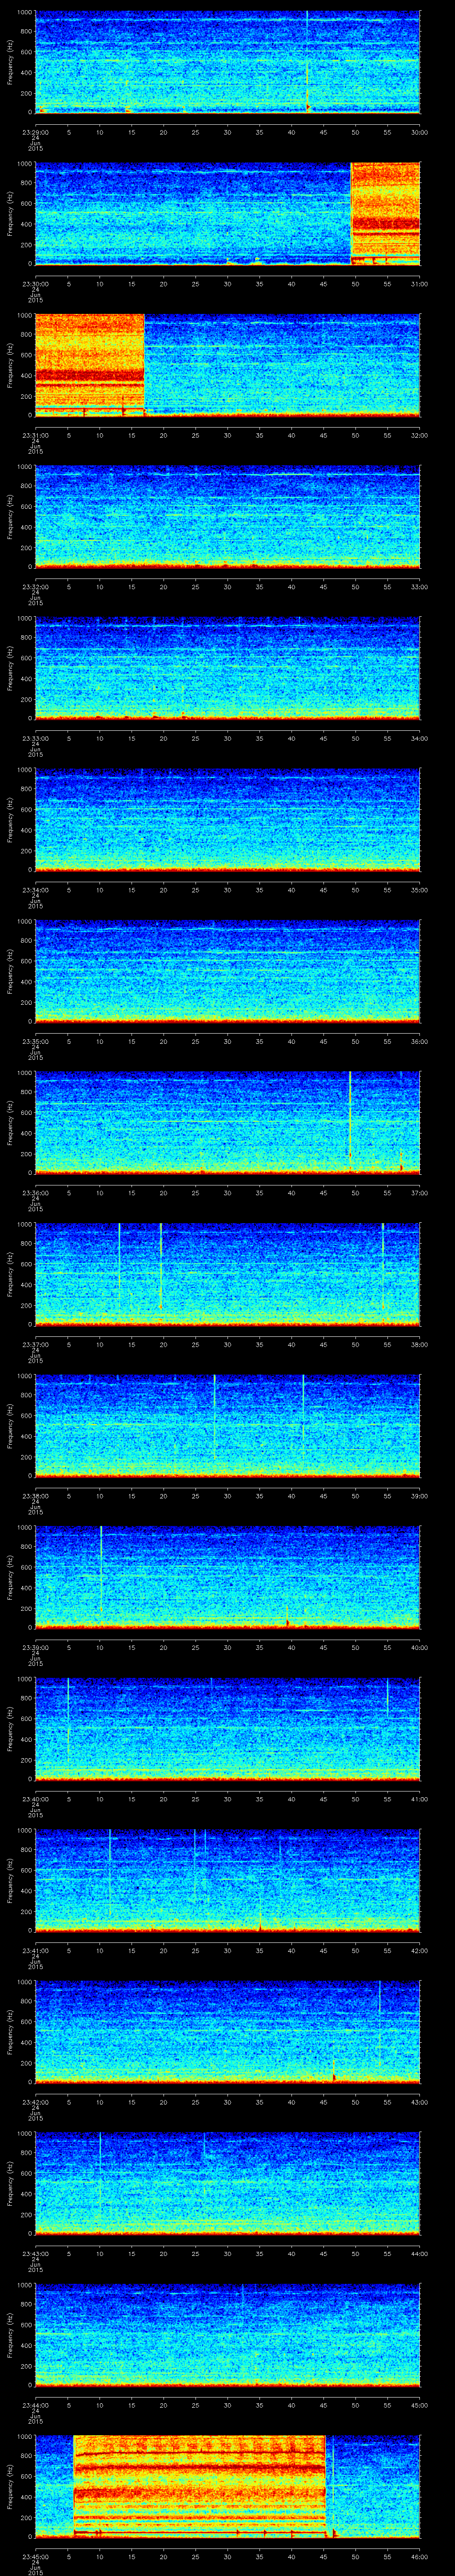Image resolution: width=455 pixels, height=2576 pixels.
Task: Click the 44:00 end label of the 23:43:00 panel
Action: (420, 2255)
